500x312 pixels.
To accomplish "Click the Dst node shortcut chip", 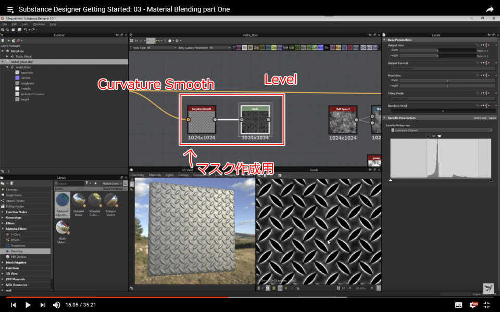I will [x=274, y=48].
